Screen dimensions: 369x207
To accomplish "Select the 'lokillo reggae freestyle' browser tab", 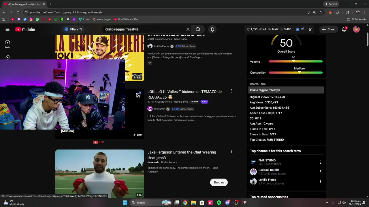I will [24, 4].
